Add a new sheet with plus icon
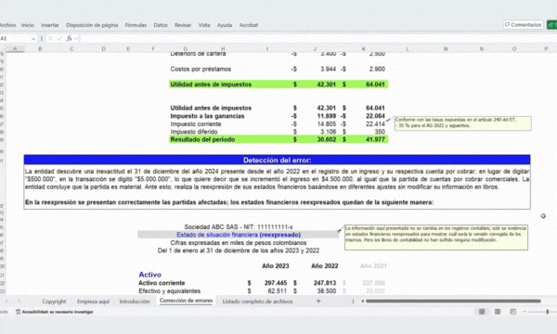The width and height of the screenshot is (557, 334). pyautogui.click(x=318, y=301)
